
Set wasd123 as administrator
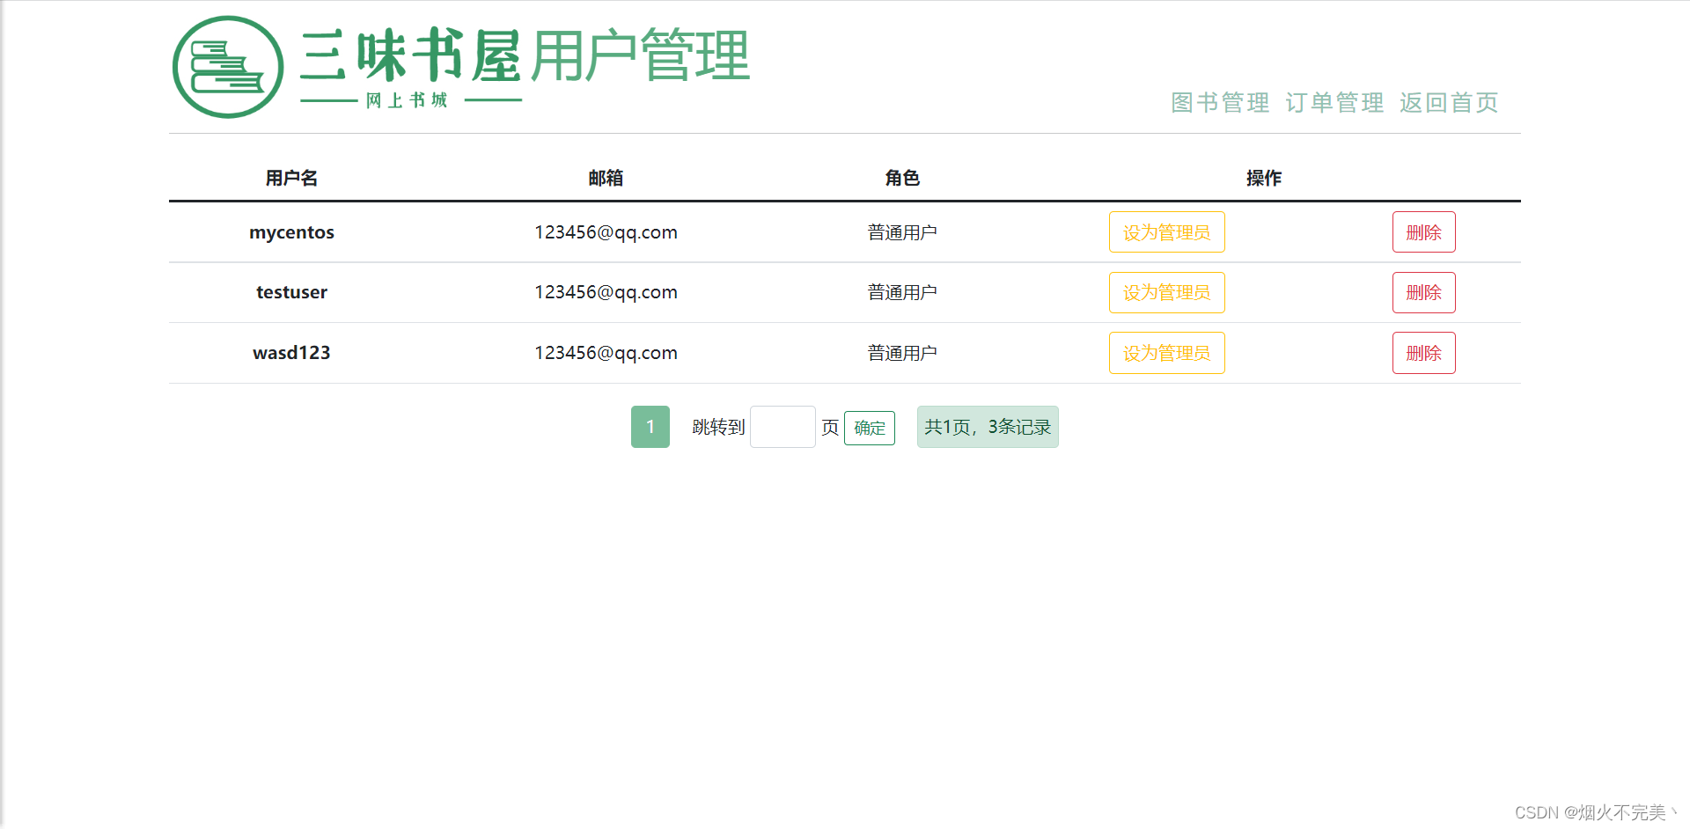click(1166, 353)
